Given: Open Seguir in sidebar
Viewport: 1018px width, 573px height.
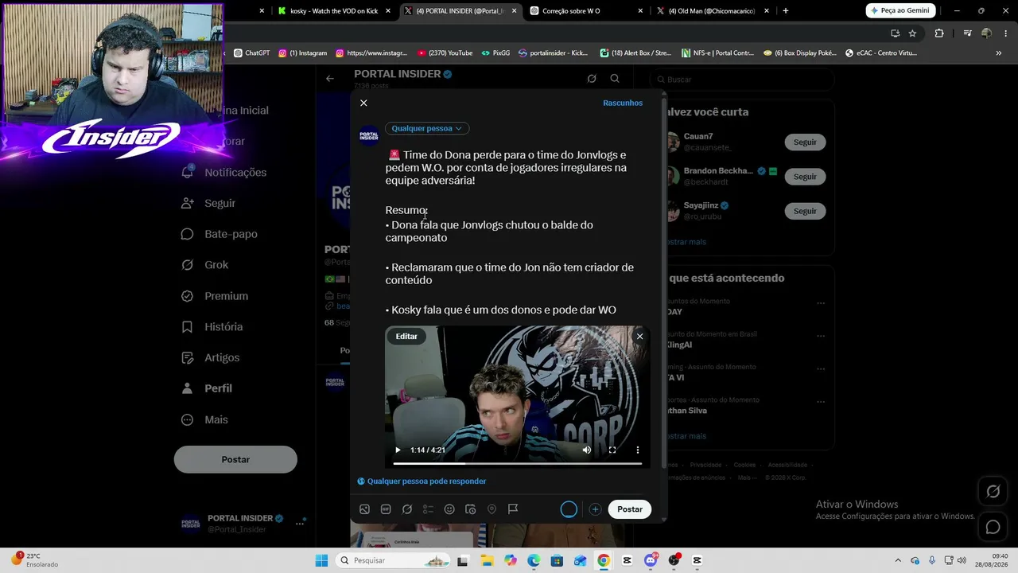Looking at the screenshot, I should 208,203.
